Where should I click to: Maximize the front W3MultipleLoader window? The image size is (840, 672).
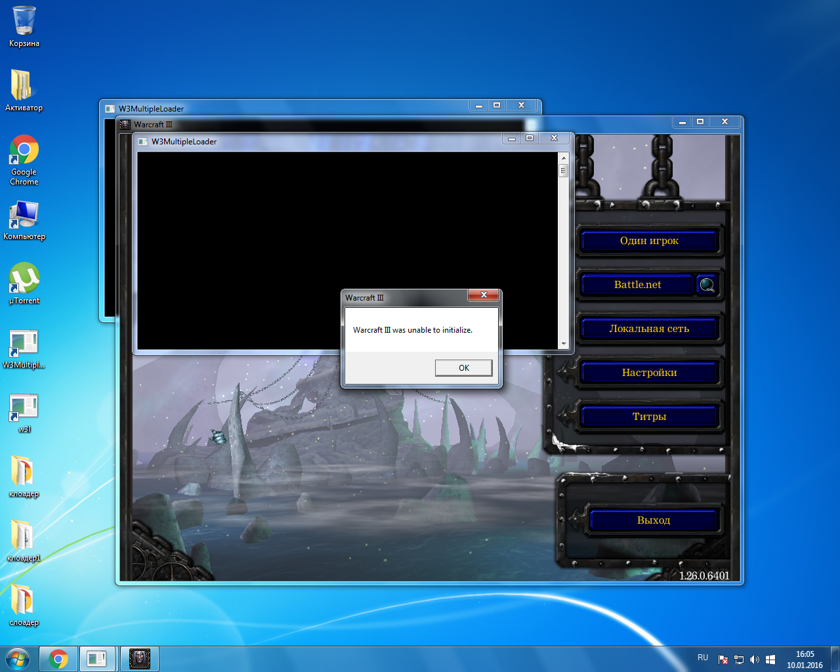click(x=529, y=138)
